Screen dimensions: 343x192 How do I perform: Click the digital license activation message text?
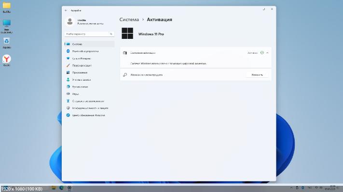click(x=168, y=63)
